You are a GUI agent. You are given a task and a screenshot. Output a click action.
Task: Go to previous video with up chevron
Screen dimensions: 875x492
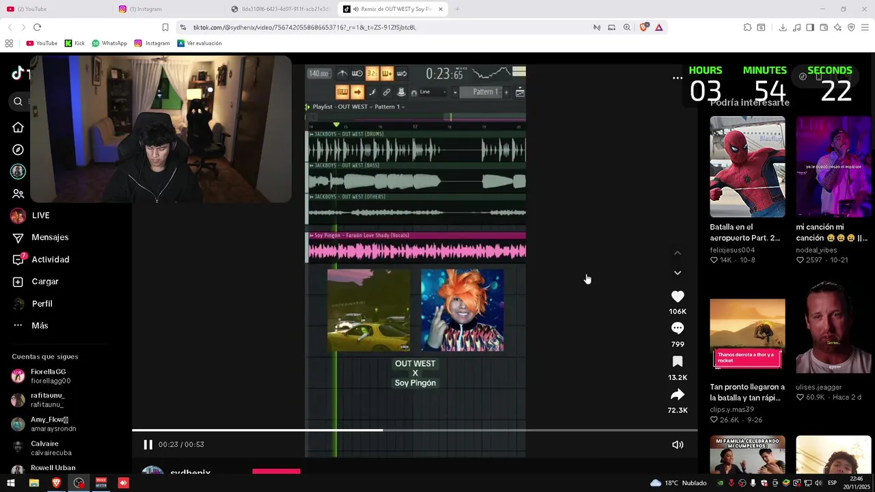(677, 253)
